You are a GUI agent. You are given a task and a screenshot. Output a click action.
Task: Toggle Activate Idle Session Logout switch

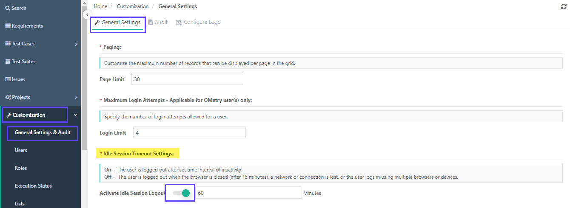[181, 193]
